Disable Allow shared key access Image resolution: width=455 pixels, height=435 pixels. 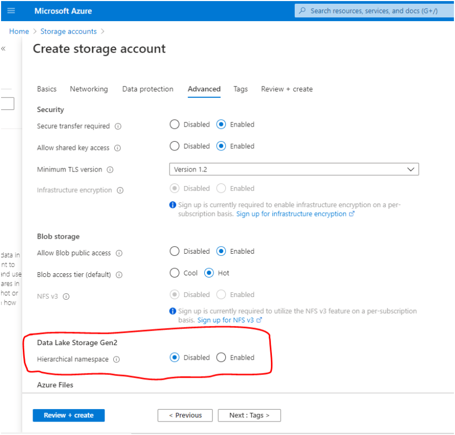pos(174,146)
